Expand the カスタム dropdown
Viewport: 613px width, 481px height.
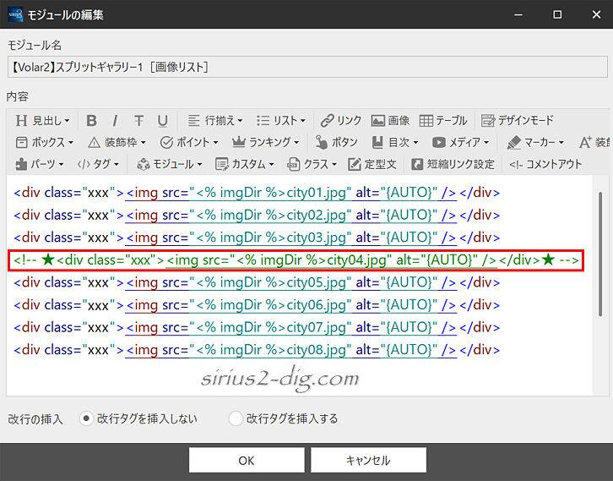tap(245, 164)
